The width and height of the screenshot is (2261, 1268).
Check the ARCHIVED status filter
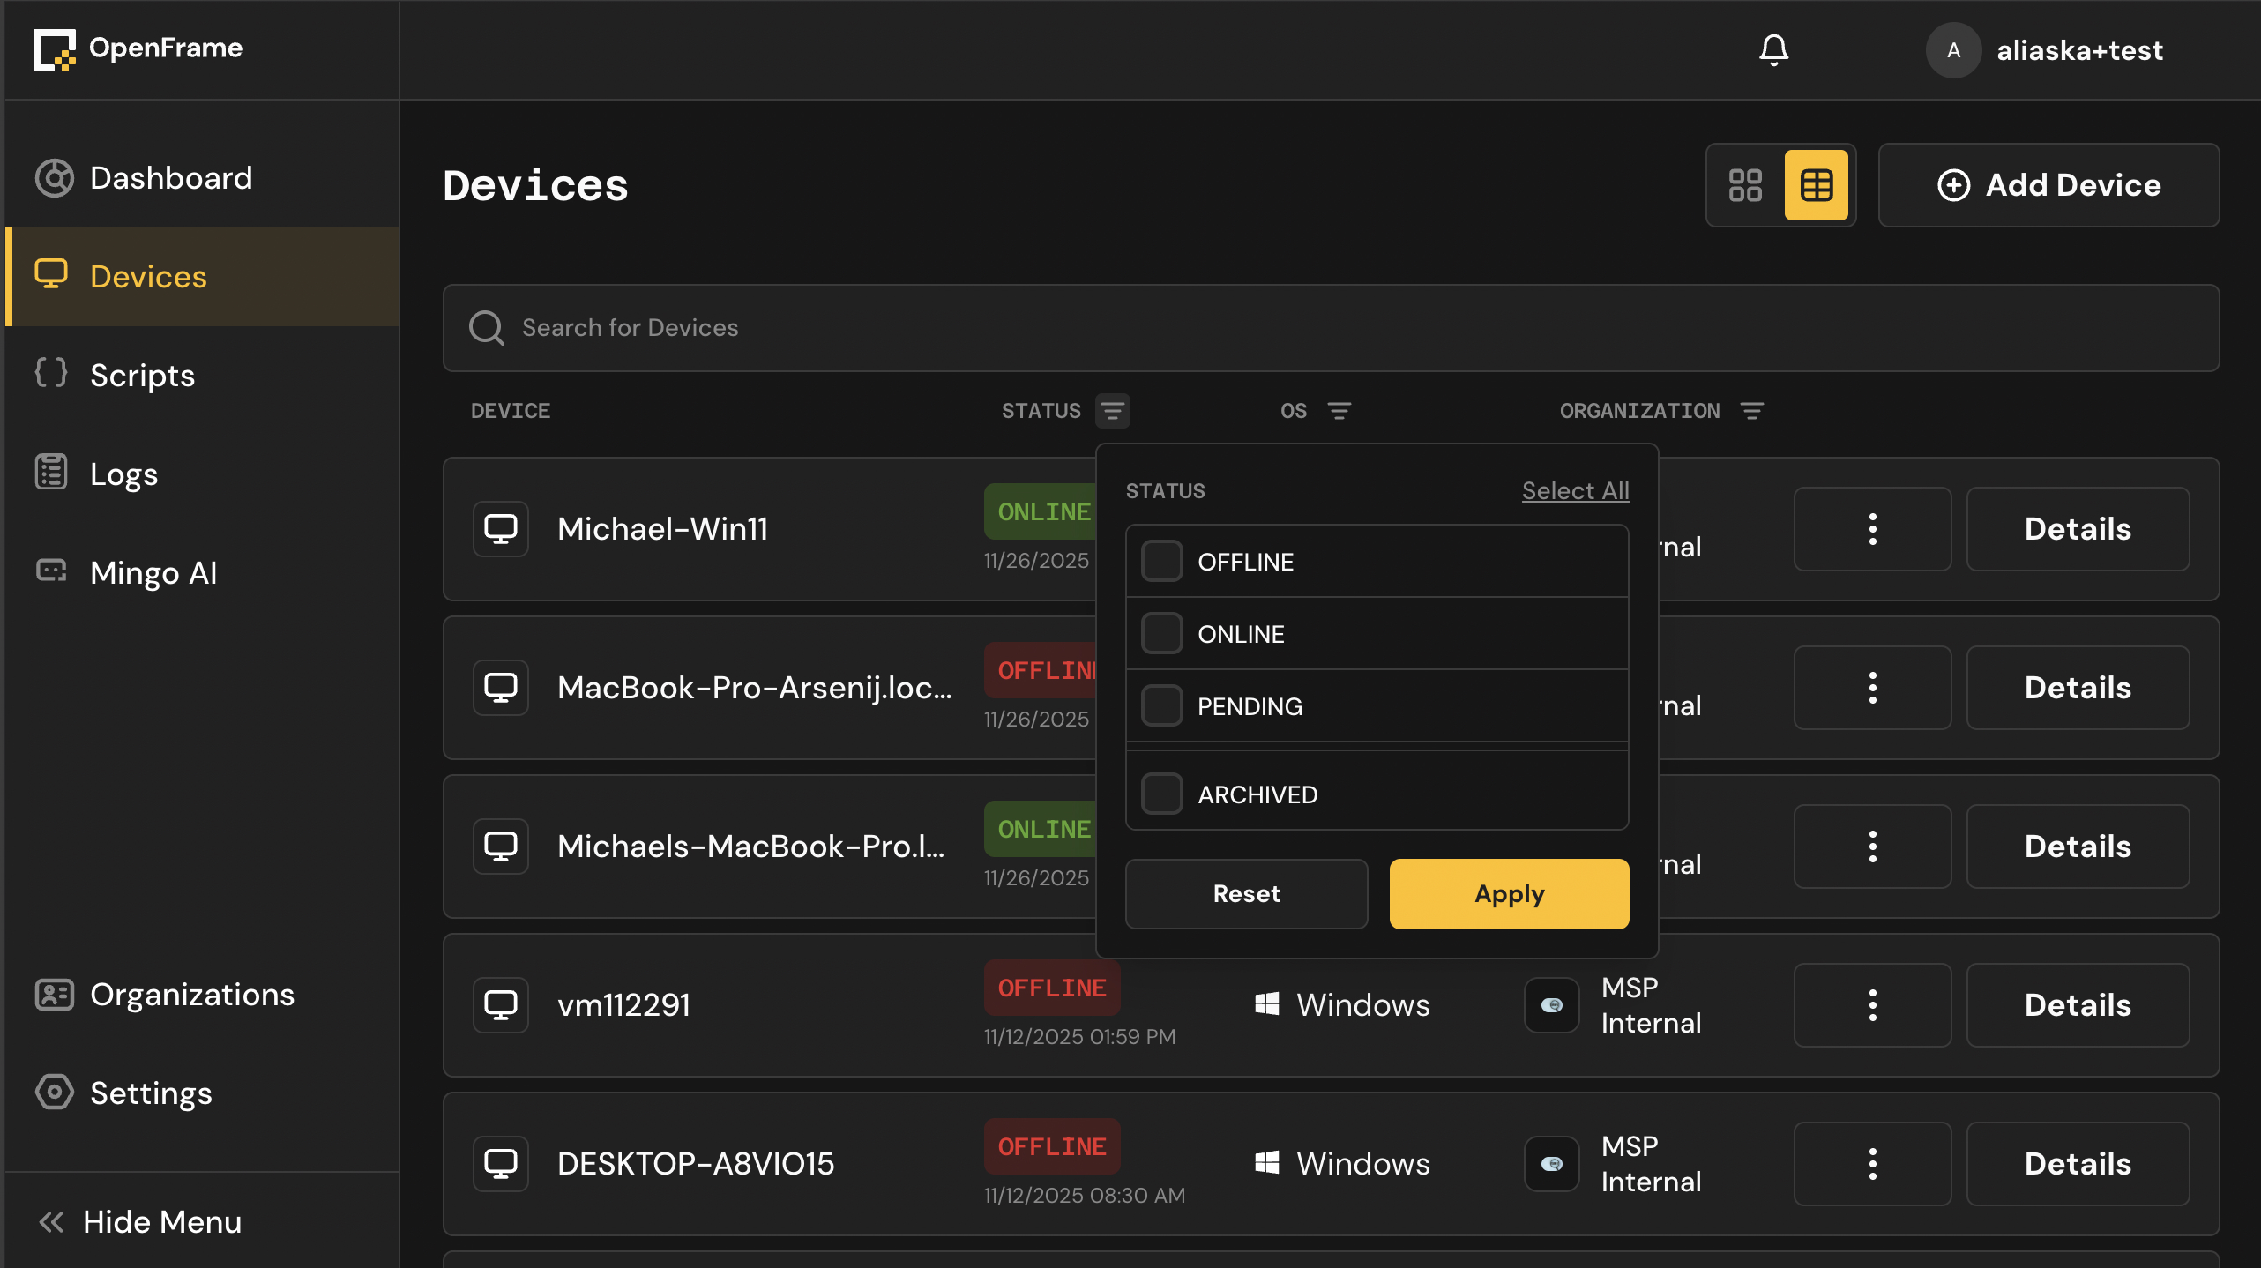1161,794
